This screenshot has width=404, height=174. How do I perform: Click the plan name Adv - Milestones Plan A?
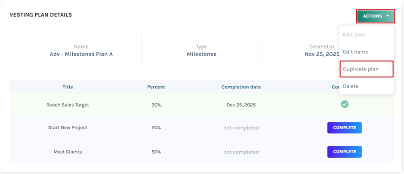[x=81, y=54]
